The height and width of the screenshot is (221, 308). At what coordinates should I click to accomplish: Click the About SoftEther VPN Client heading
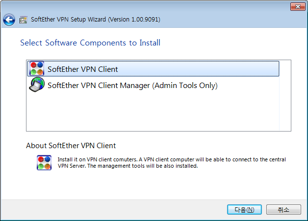click(x=71, y=146)
